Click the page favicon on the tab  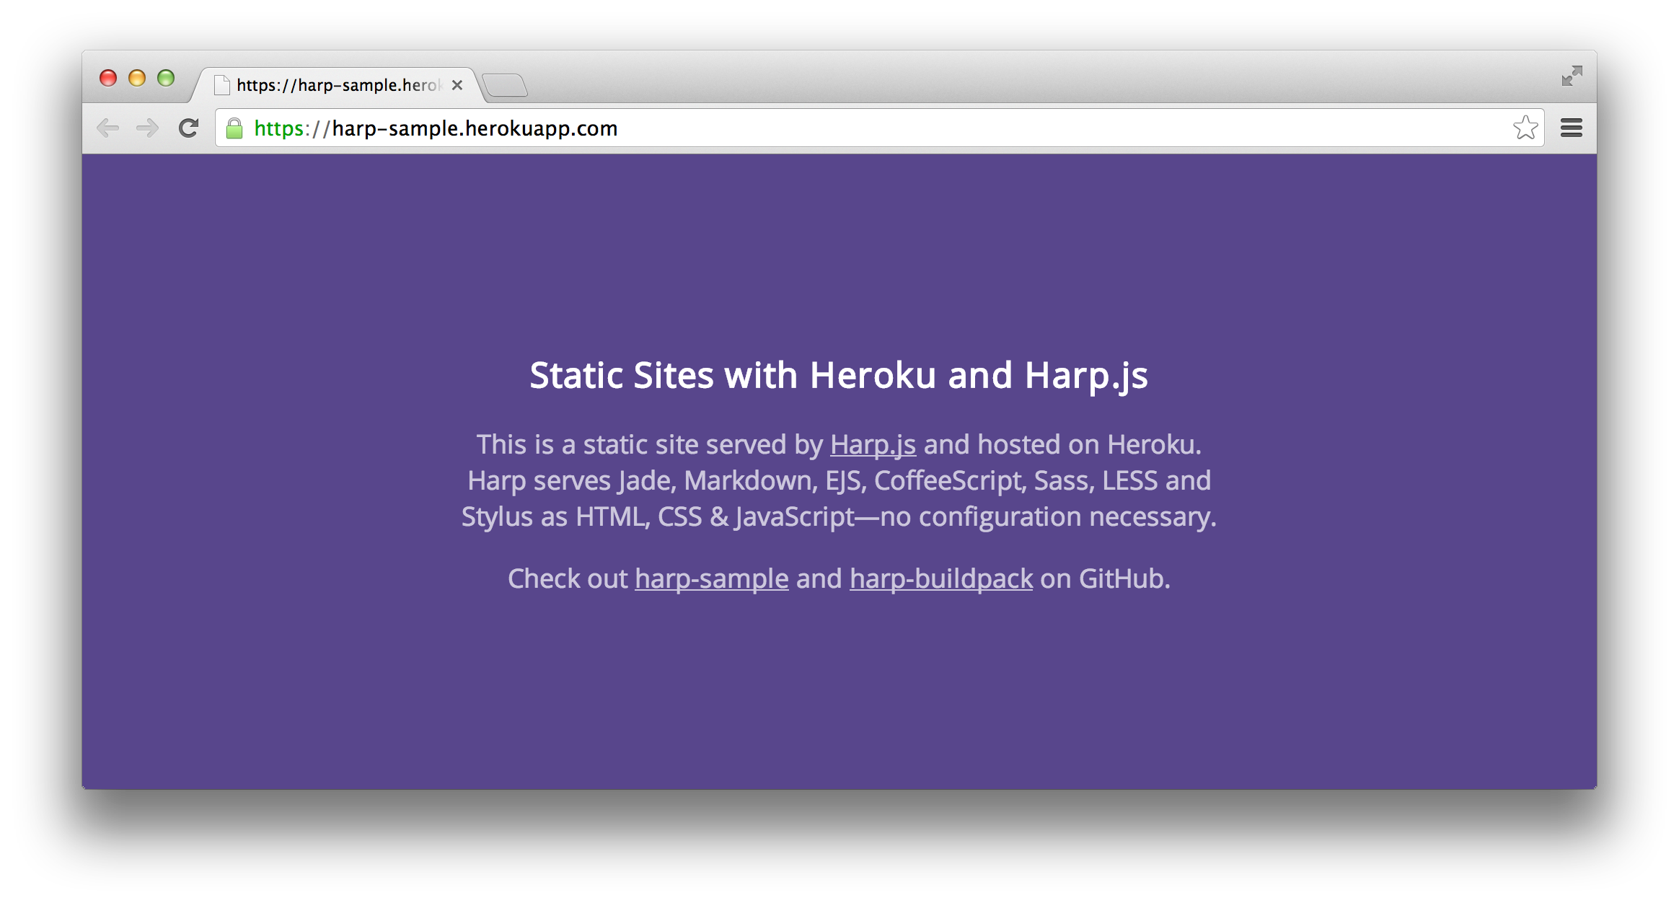click(x=222, y=85)
